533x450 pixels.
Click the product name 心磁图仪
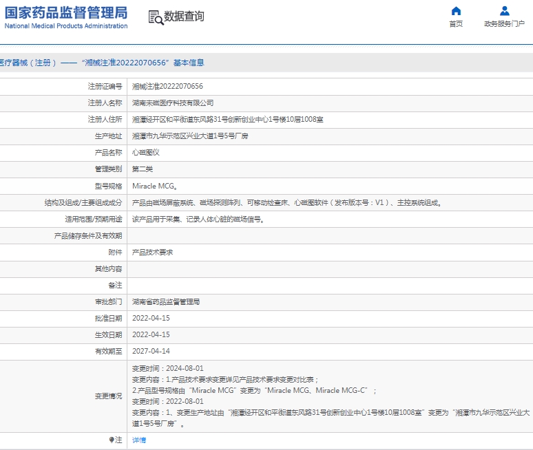pyautogui.click(x=146, y=153)
